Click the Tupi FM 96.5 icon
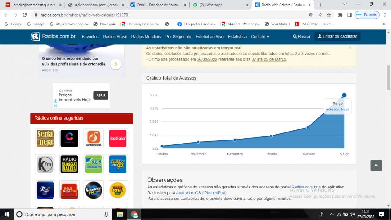 [69, 190]
